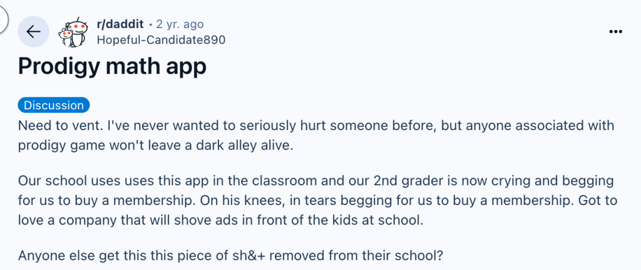Click the "2 yr. ago" timestamp
Screen dimensions: 641x270
click(181, 24)
